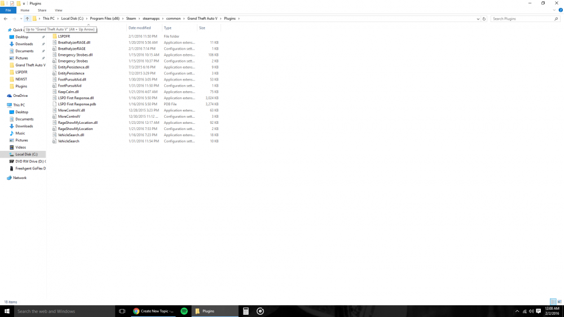Click the Up to Grand Theft Auto V arrow
The width and height of the screenshot is (564, 317).
pyautogui.click(x=27, y=19)
